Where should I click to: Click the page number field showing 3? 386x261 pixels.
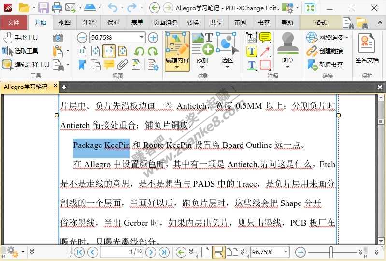(x=122, y=252)
